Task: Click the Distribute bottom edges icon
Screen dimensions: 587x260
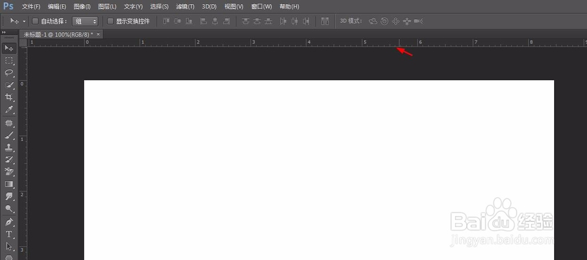Action: point(268,21)
